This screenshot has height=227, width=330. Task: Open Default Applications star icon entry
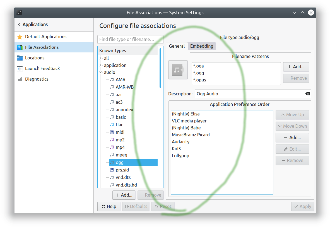click(20, 37)
